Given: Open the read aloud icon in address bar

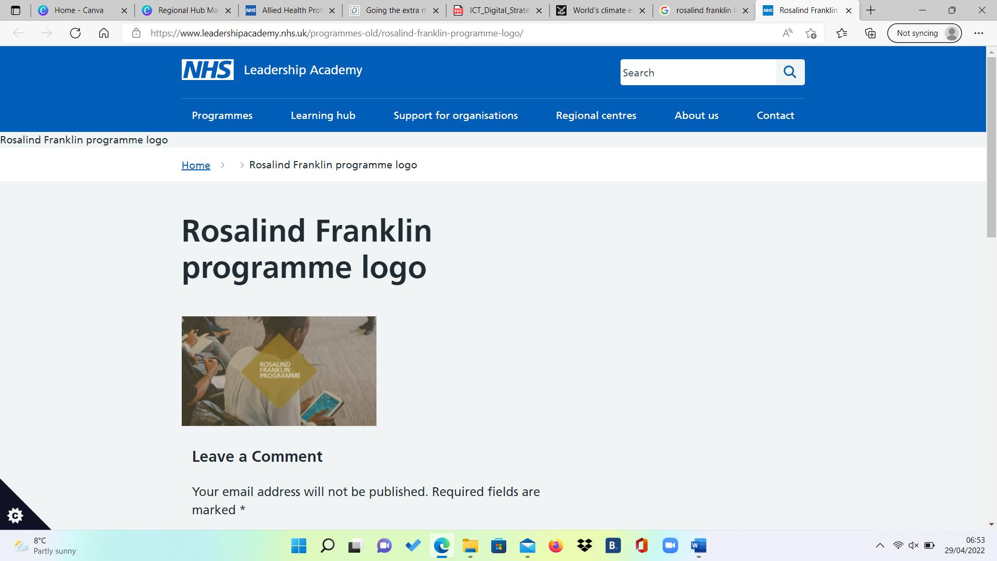Looking at the screenshot, I should (x=787, y=33).
